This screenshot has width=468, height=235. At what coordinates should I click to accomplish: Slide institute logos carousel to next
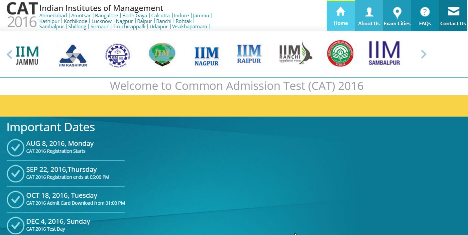423,54
